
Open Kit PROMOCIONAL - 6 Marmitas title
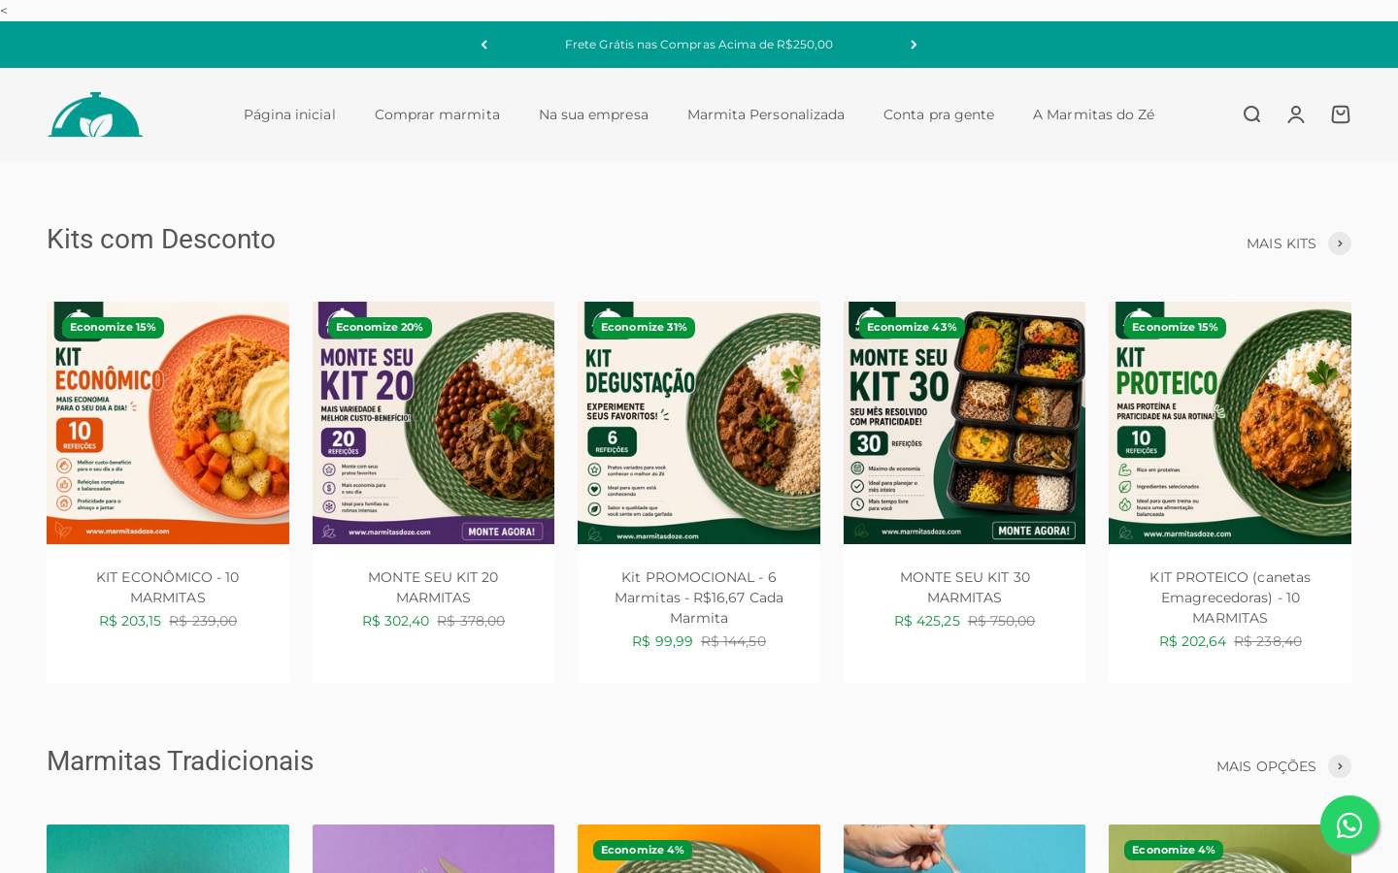(x=699, y=598)
